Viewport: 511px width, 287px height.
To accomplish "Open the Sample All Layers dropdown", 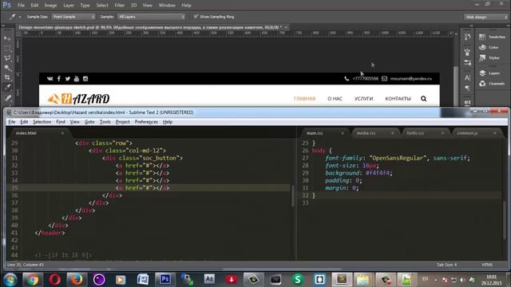I will 151,17.
